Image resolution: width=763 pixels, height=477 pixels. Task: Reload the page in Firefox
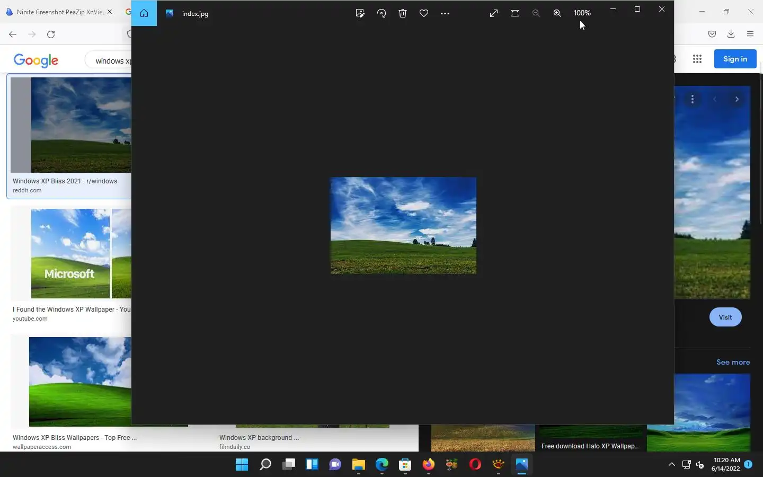click(x=51, y=34)
